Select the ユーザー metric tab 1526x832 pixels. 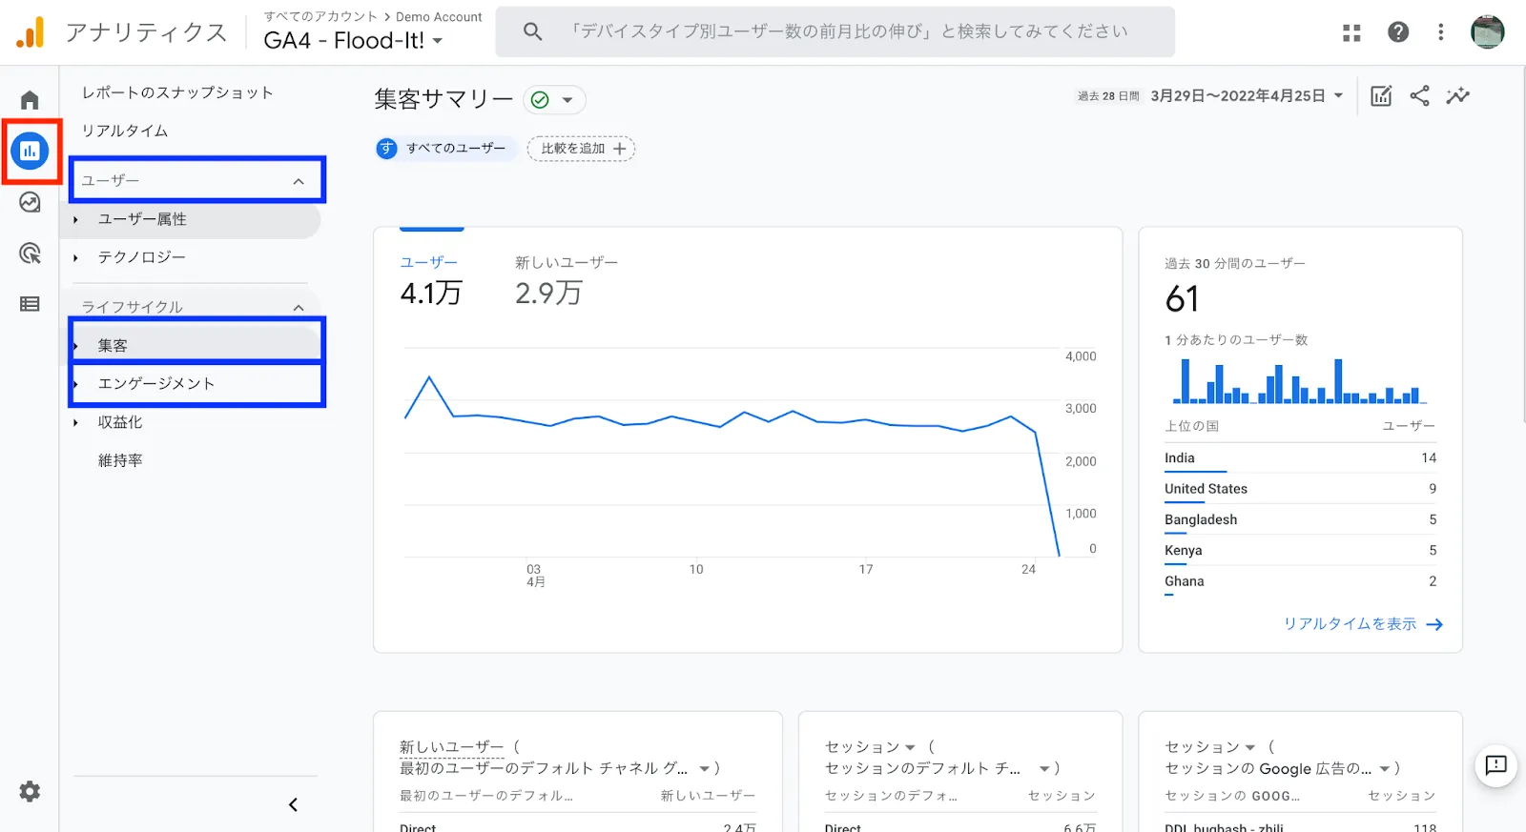point(431,281)
